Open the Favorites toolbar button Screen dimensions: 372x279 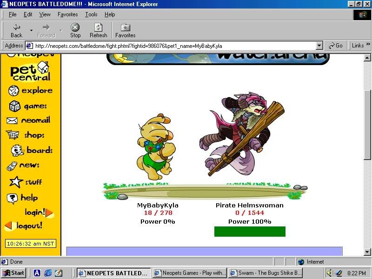coord(125,31)
